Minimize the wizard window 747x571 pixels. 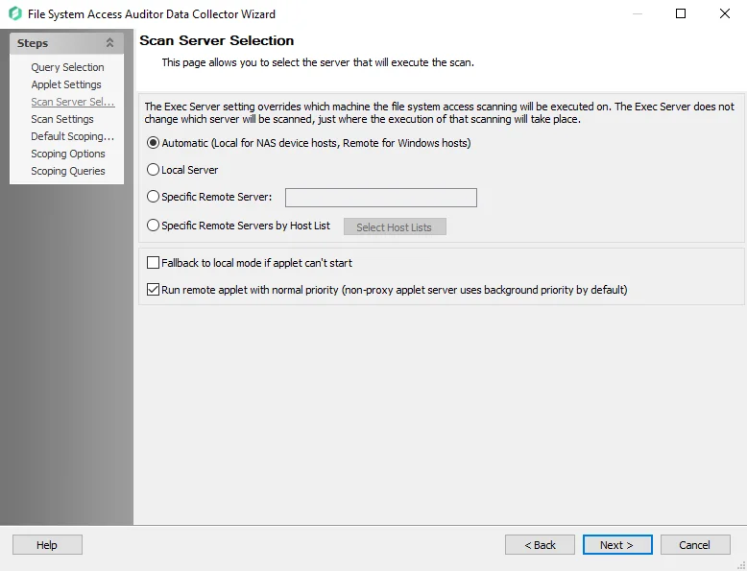coord(638,13)
